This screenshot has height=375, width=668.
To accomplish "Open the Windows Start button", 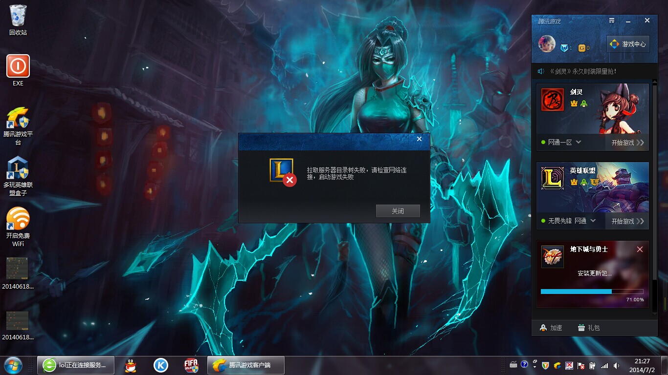I will (x=13, y=365).
